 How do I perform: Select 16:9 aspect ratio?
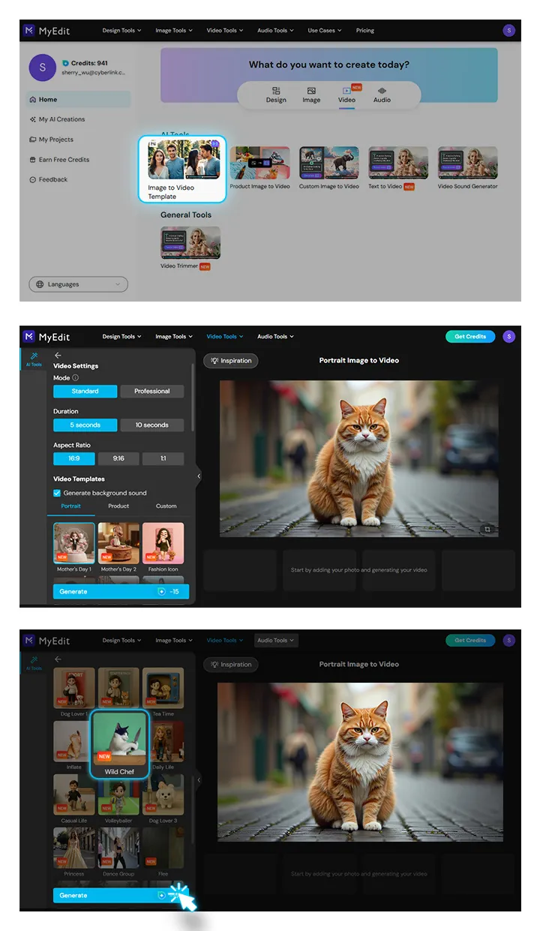pyautogui.click(x=73, y=458)
